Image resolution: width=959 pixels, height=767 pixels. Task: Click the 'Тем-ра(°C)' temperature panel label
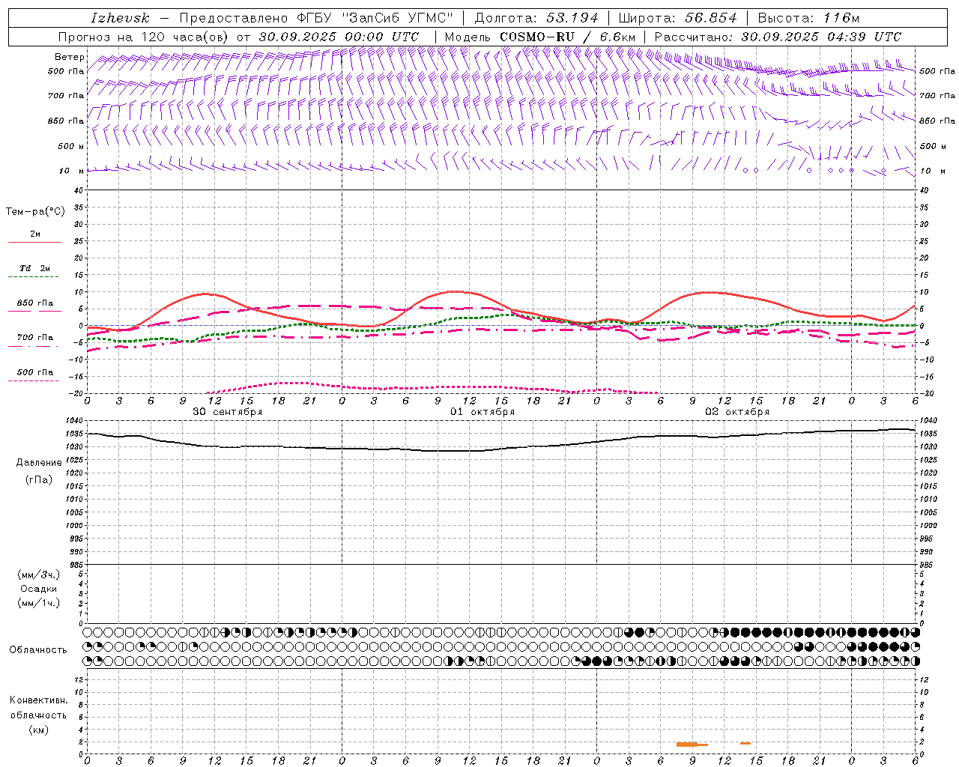click(x=35, y=211)
